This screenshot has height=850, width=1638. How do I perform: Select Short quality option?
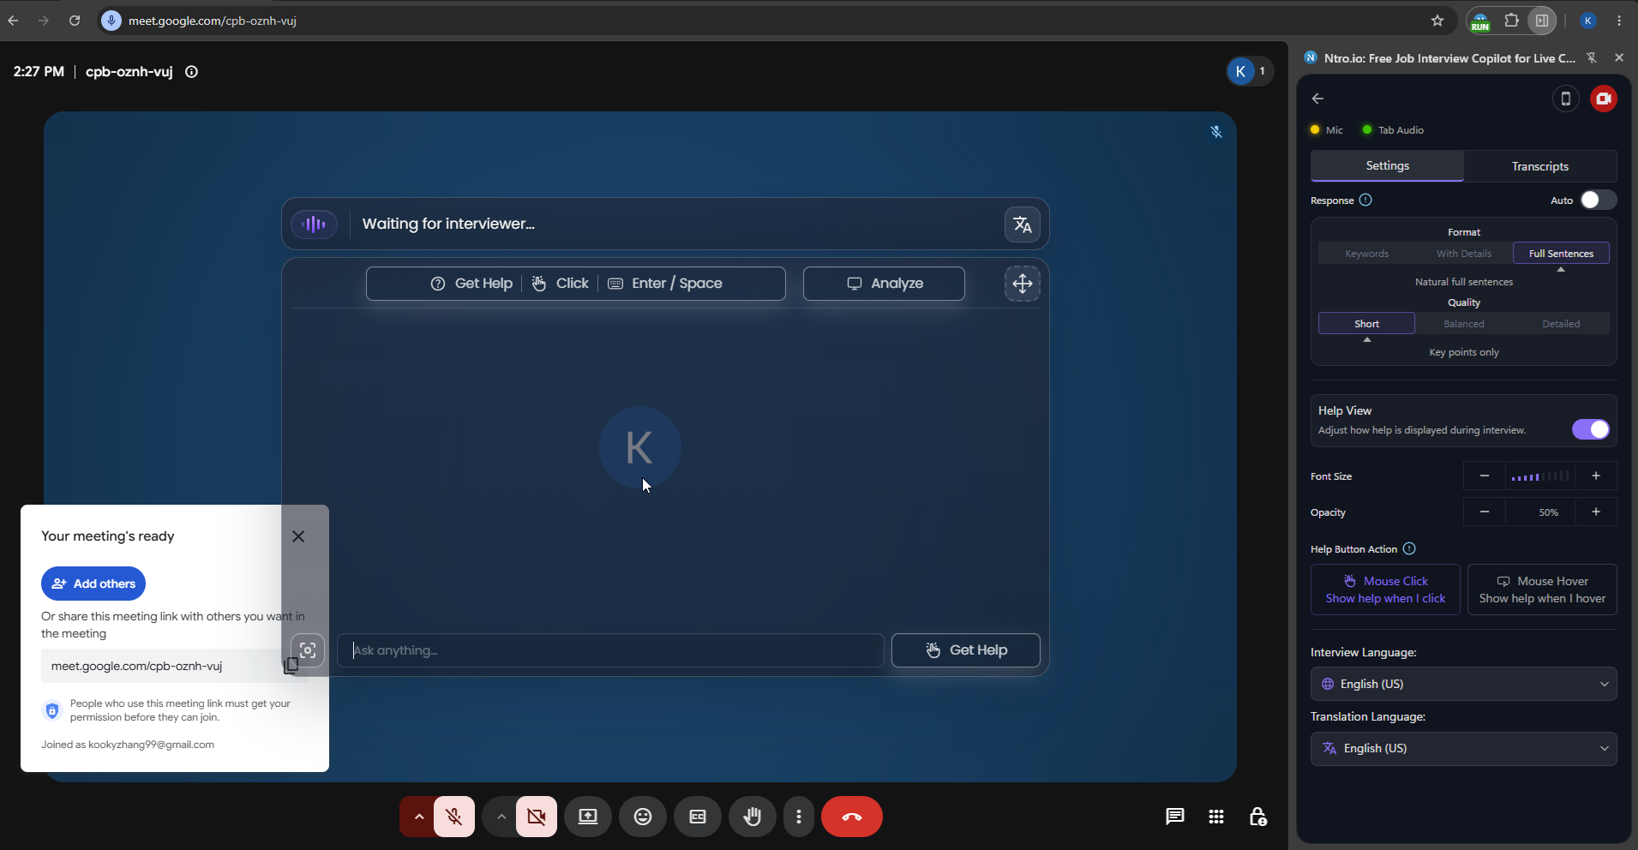1366,324
